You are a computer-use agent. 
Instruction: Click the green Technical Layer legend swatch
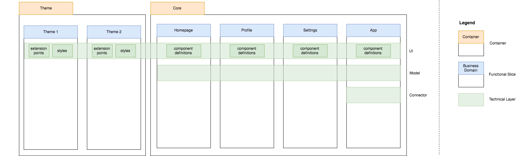pyautogui.click(x=471, y=100)
